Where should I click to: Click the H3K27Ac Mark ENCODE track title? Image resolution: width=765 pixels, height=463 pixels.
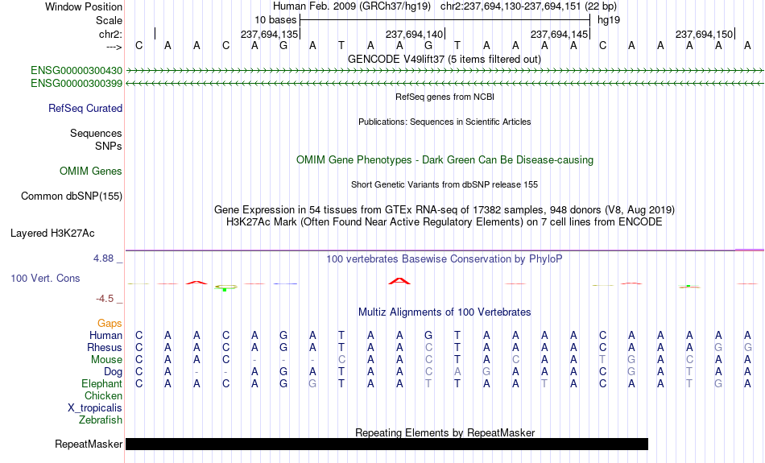445,222
